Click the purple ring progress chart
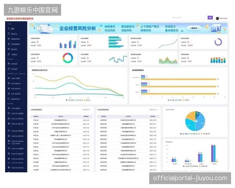 pos(218,42)
